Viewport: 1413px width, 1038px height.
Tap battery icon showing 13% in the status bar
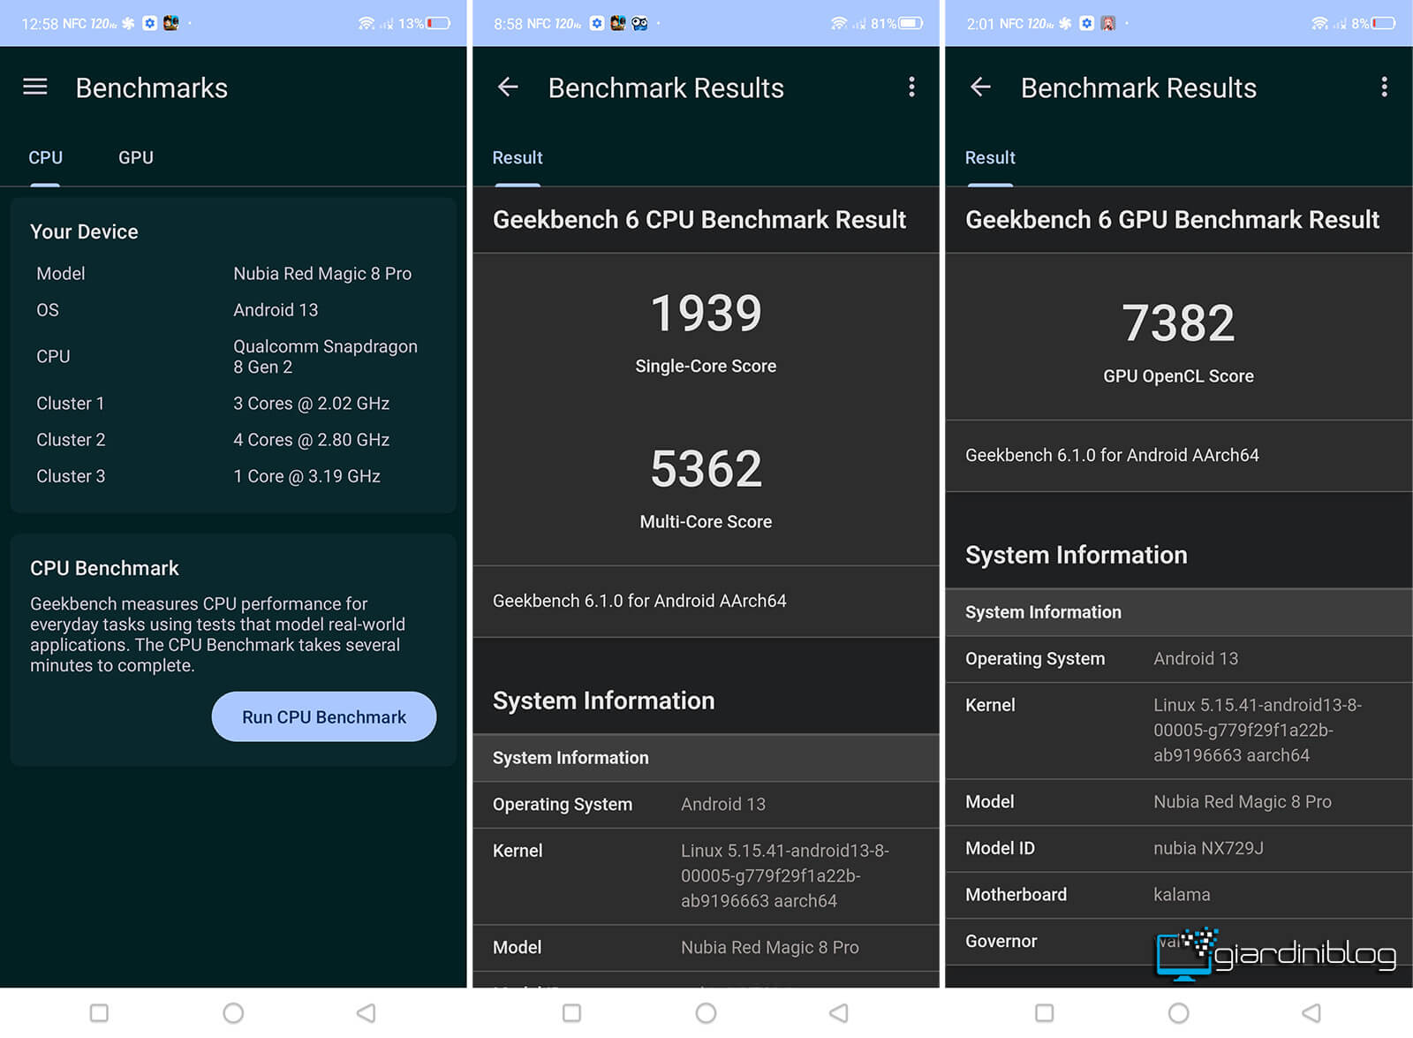[439, 23]
